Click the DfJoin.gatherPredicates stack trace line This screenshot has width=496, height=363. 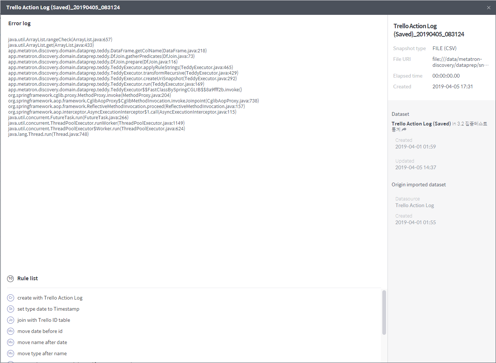point(101,56)
